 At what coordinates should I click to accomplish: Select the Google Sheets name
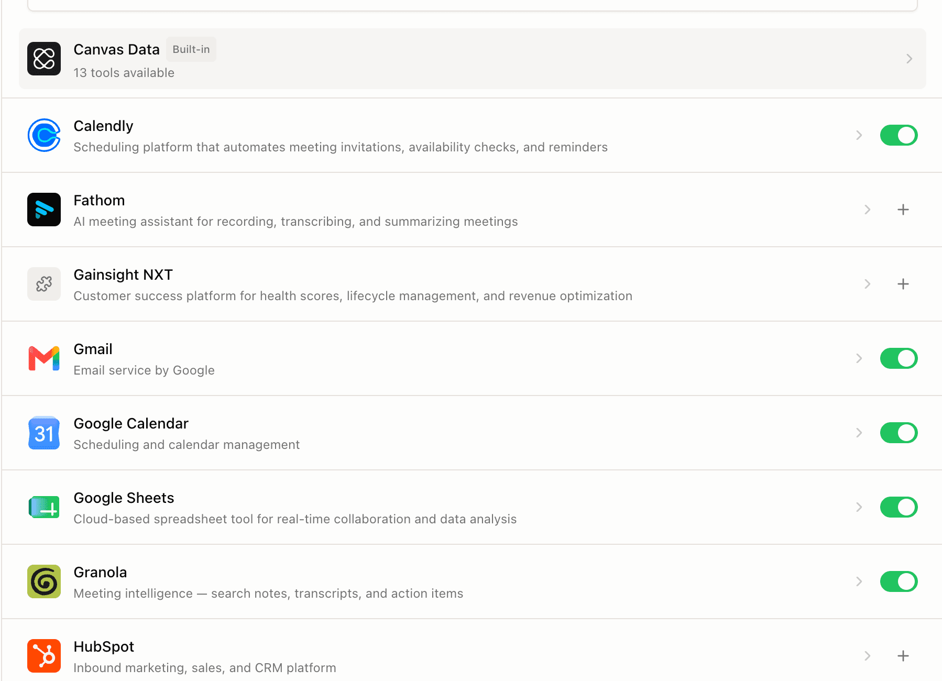tap(124, 498)
